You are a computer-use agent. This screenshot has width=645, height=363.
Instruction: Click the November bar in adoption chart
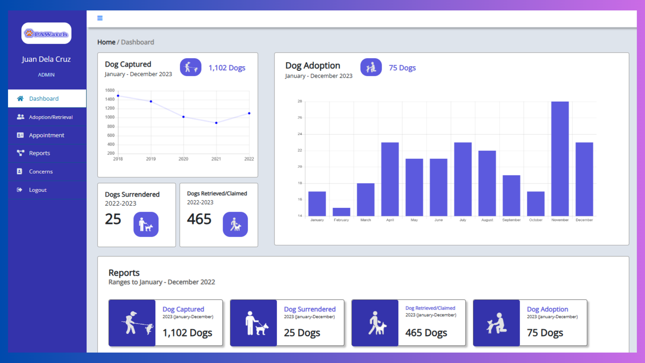pos(560,159)
